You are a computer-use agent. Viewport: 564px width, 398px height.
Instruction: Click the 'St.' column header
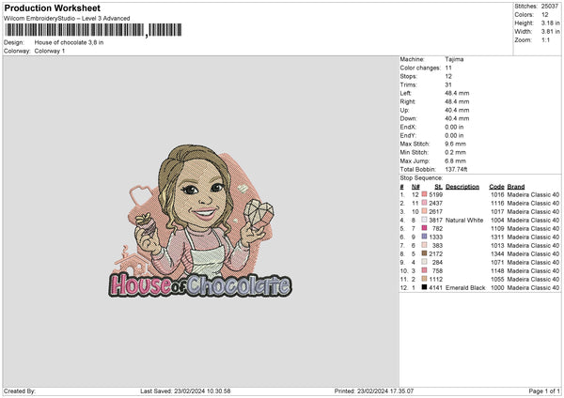click(438, 187)
